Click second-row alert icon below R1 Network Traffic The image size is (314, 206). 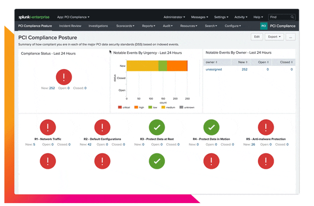pyautogui.click(x=48, y=161)
